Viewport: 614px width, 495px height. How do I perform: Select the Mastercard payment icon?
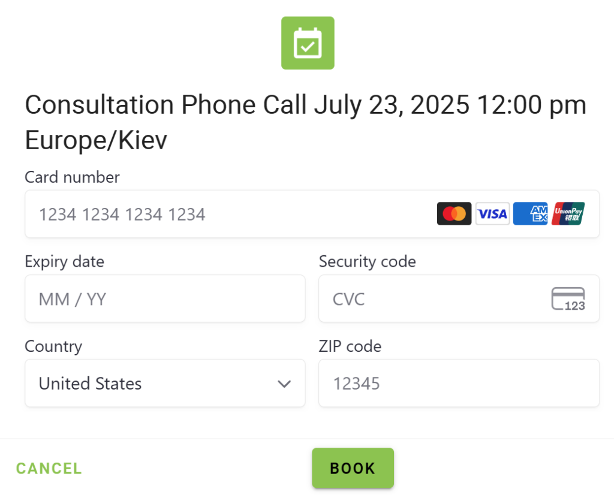(x=454, y=213)
